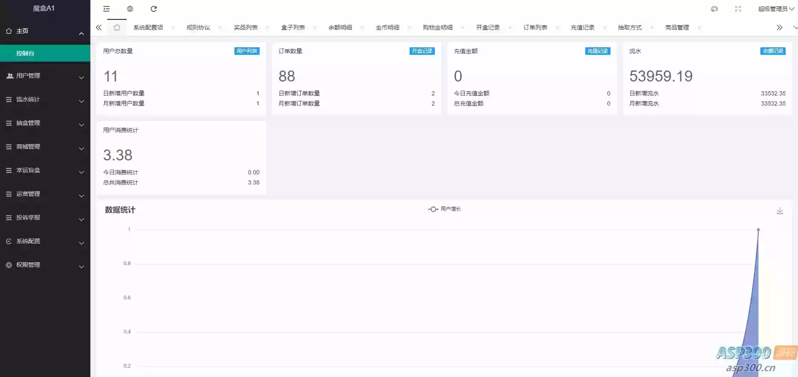Screen dimensions: 798x377
Task: Collapse the sidebar with the menu fold icon
Action: click(x=106, y=9)
